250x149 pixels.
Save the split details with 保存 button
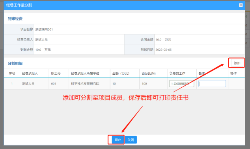pyautogui.click(x=118, y=140)
